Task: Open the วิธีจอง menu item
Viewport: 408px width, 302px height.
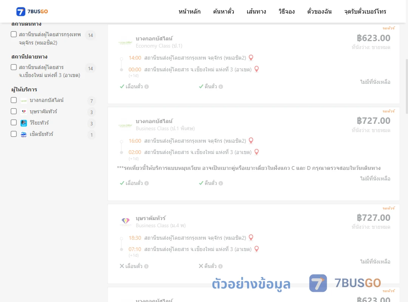Action: [286, 11]
